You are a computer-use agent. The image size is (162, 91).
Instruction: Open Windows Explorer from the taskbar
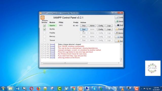coord(10,89)
